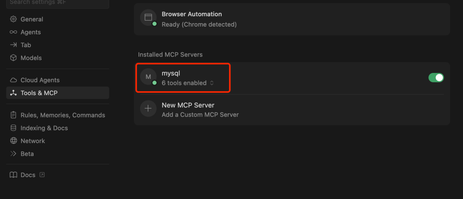
Task: Click the Agents infinity icon
Action: tap(13, 32)
